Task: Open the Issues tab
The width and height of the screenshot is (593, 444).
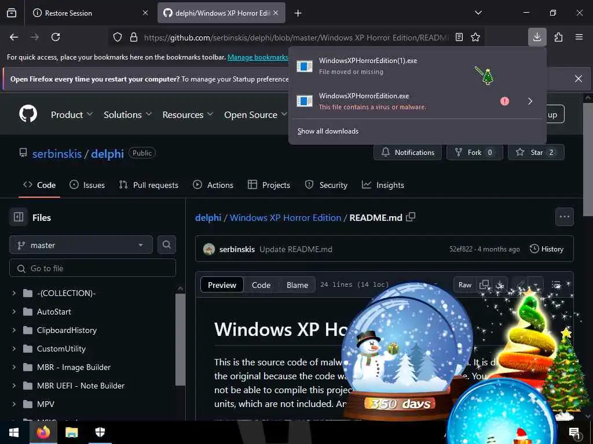Action: 87,185
